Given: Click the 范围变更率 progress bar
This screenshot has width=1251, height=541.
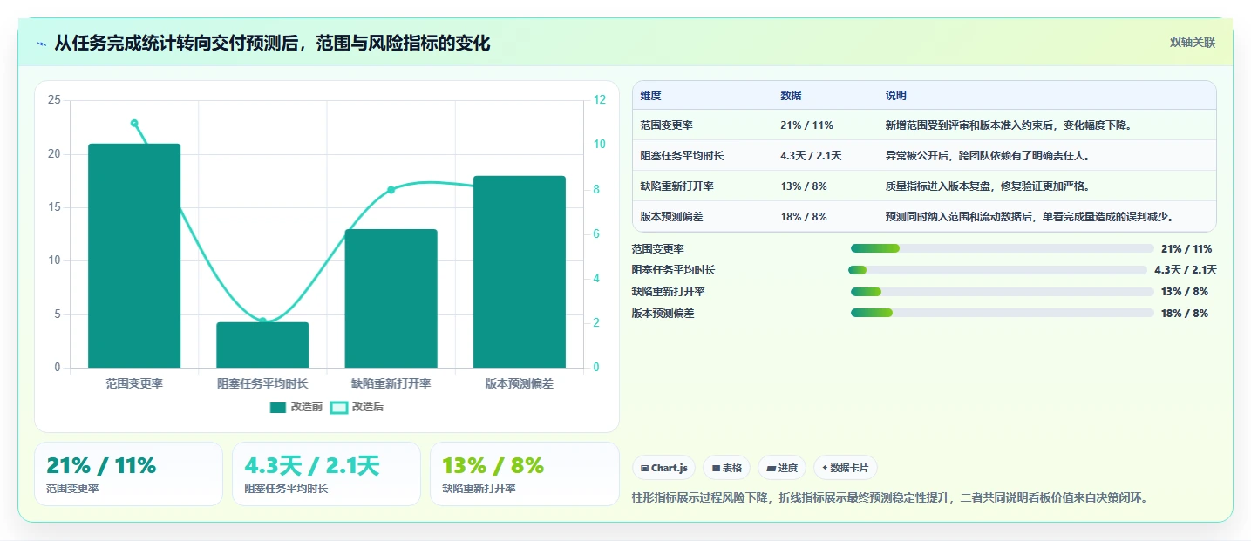Looking at the screenshot, I should tap(1002, 249).
